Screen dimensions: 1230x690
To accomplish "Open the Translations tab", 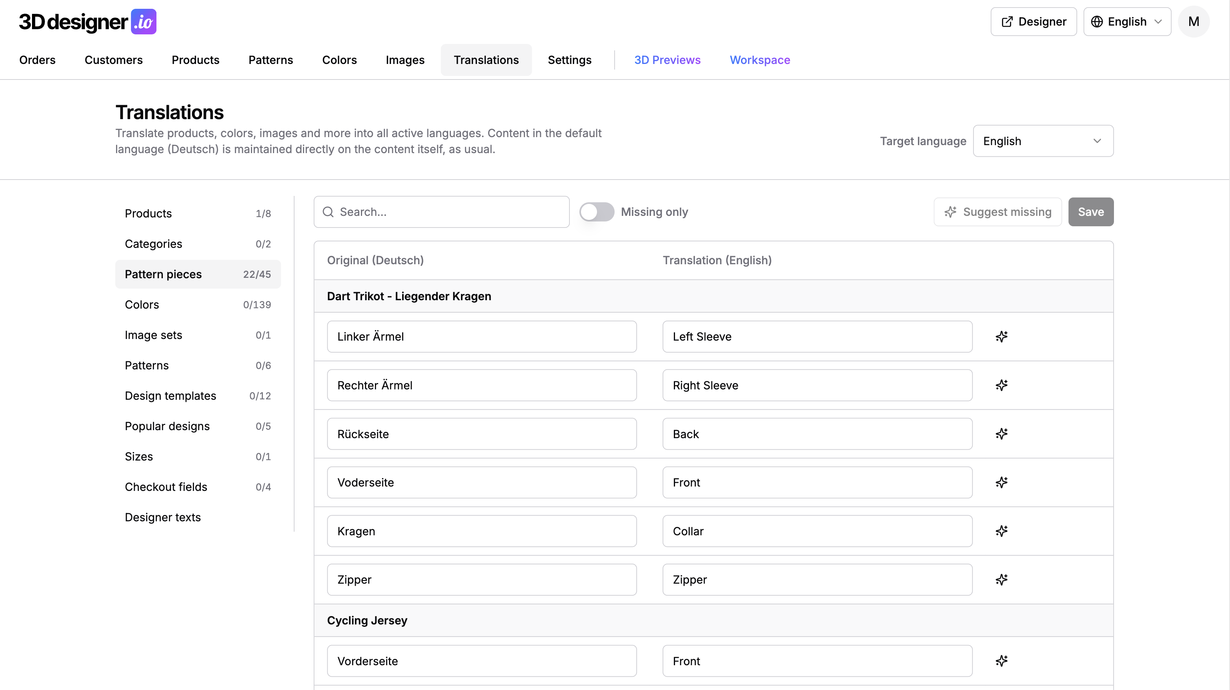I will point(486,60).
